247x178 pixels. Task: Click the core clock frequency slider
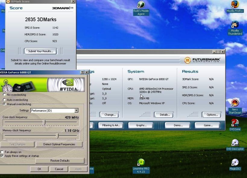tap(44, 122)
